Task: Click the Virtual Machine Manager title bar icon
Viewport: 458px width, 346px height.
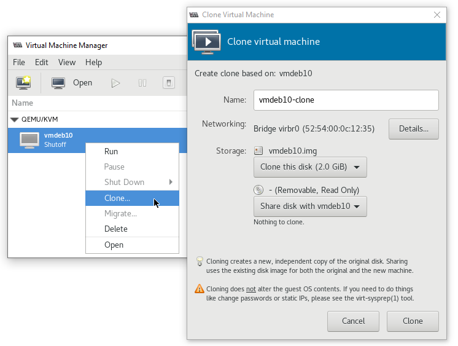Action: tap(18, 45)
